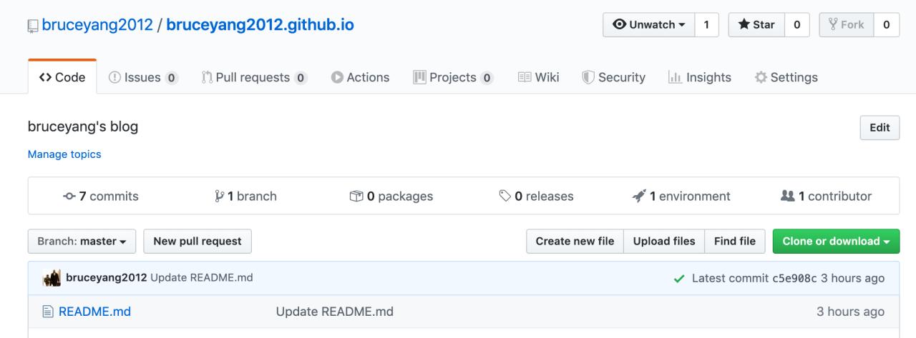
Task: Click the Security shield icon
Action: (588, 77)
